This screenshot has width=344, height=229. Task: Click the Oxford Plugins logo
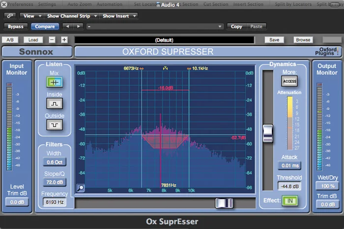[327, 51]
